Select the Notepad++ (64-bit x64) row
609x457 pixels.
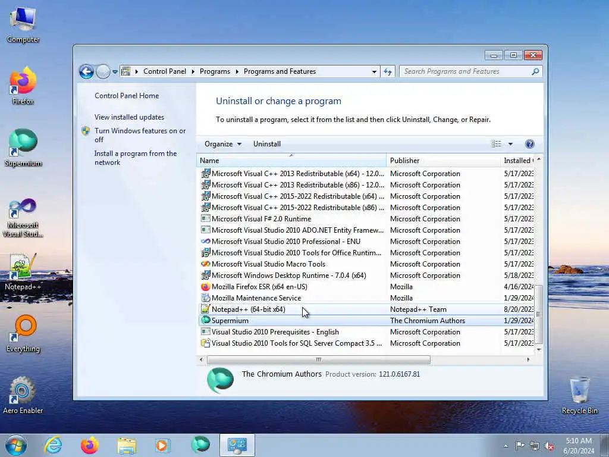(x=366, y=309)
